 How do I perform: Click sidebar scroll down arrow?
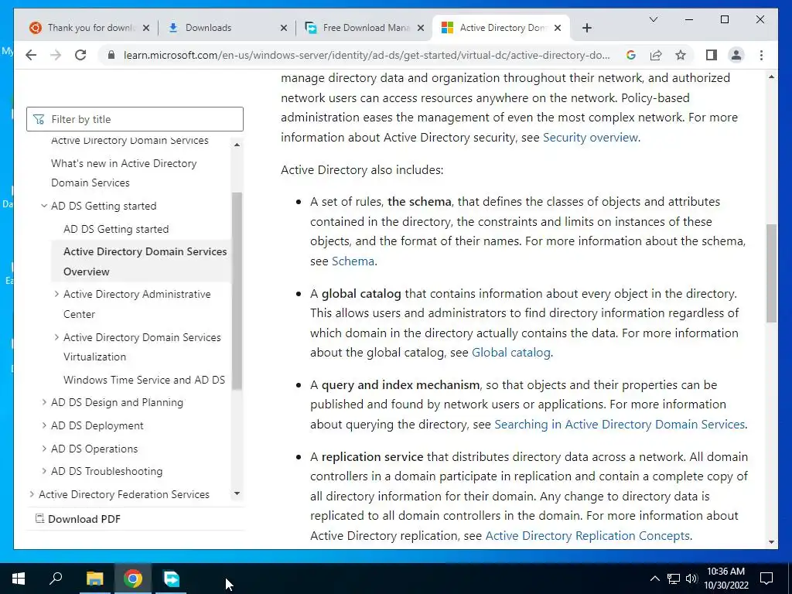pyautogui.click(x=237, y=493)
